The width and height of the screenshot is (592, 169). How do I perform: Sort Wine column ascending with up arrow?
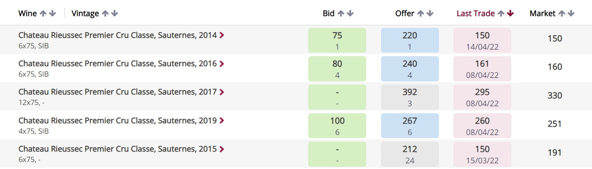click(x=43, y=14)
